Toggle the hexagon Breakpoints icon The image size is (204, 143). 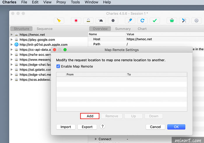click(113, 21)
